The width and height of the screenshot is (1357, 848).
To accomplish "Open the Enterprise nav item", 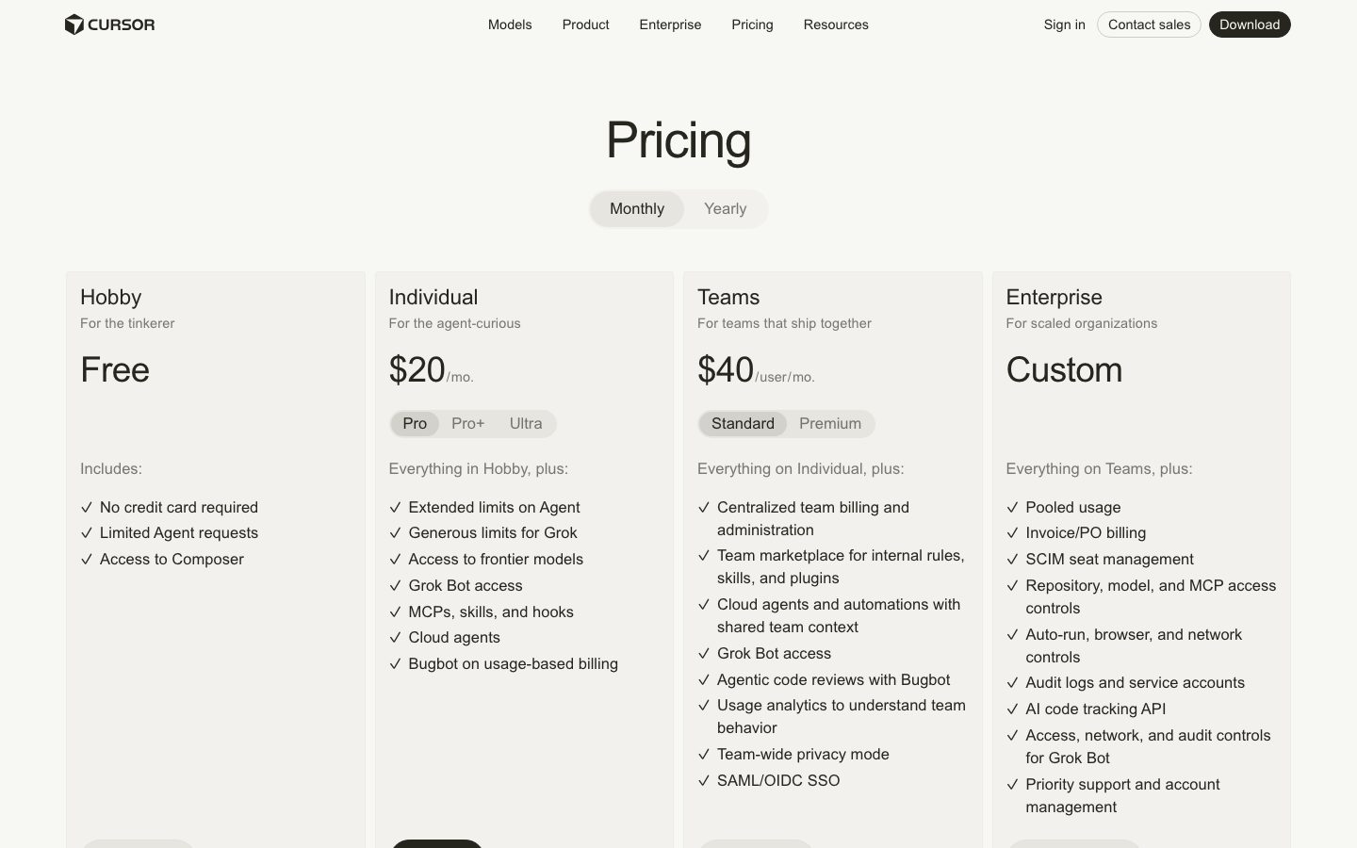I will [x=670, y=24].
